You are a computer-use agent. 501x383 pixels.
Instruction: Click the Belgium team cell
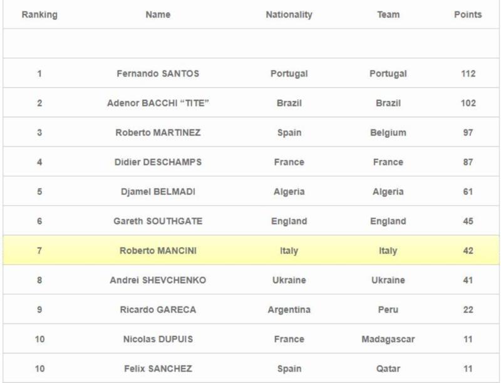coord(388,132)
